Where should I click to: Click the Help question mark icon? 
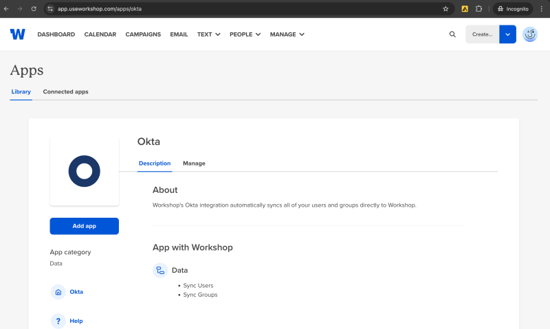[58, 321]
